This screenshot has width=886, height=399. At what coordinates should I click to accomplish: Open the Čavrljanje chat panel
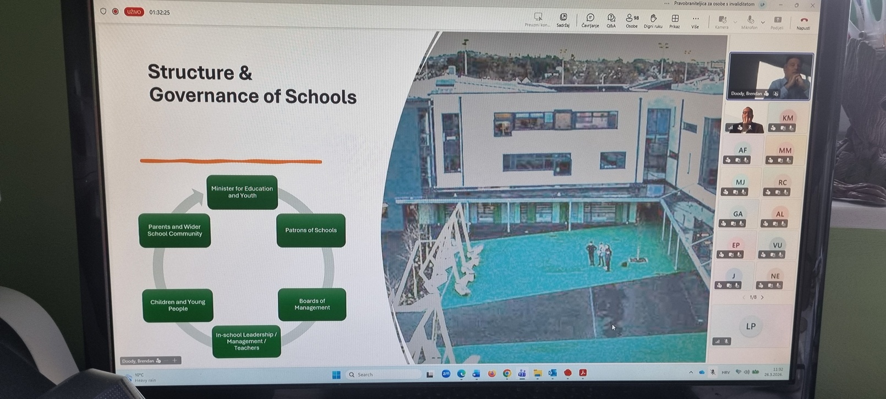point(590,20)
